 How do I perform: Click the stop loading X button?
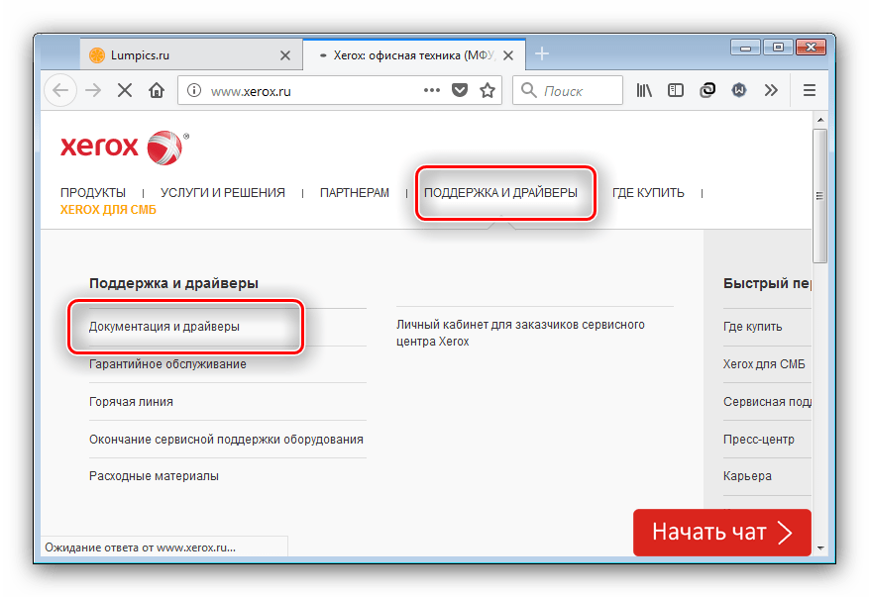[x=125, y=91]
